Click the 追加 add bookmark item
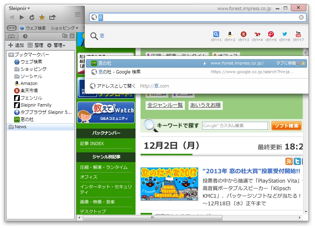Image resolution: width=315 pixels, height=228 pixels. pyautogui.click(x=15, y=45)
